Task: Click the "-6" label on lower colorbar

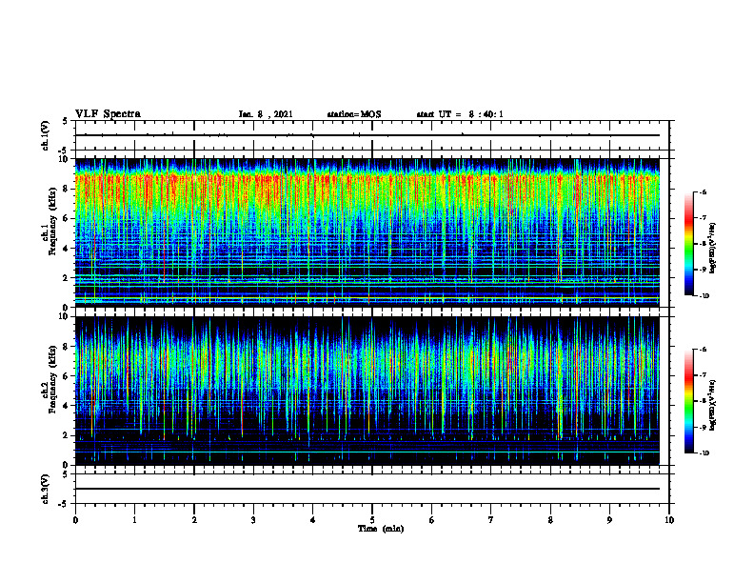Action: 703,350
